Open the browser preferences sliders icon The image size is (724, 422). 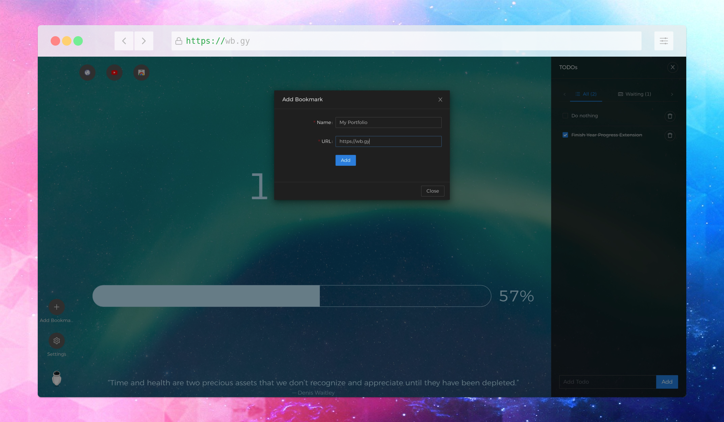pos(664,41)
